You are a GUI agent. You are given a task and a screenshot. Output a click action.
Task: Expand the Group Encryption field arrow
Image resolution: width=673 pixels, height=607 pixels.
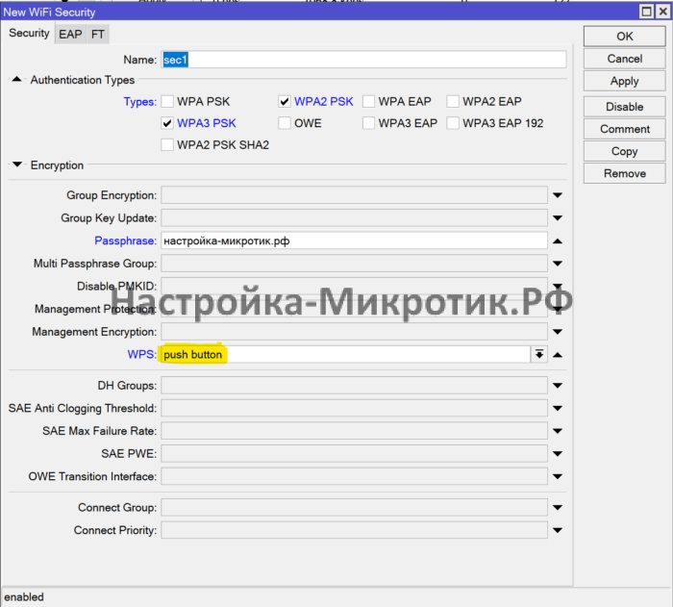tap(558, 195)
